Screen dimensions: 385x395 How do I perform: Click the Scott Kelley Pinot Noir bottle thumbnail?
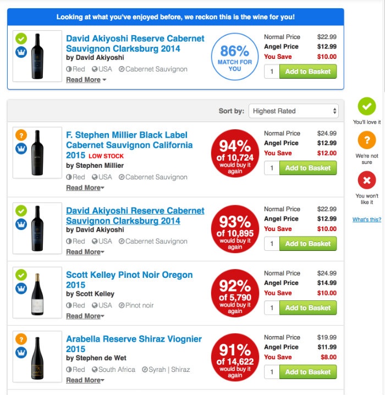click(x=37, y=293)
